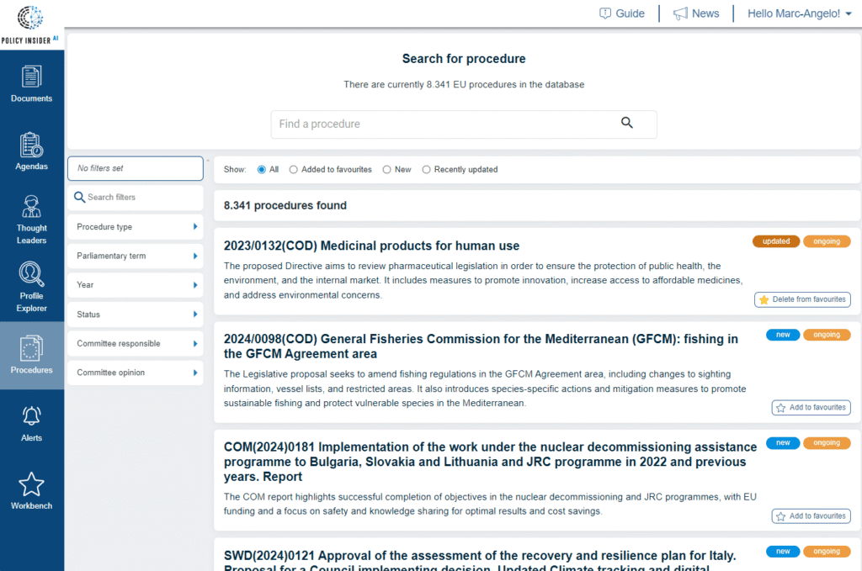Expand the Parliamentary term filter
Screen dimensions: 862x571
(x=135, y=256)
